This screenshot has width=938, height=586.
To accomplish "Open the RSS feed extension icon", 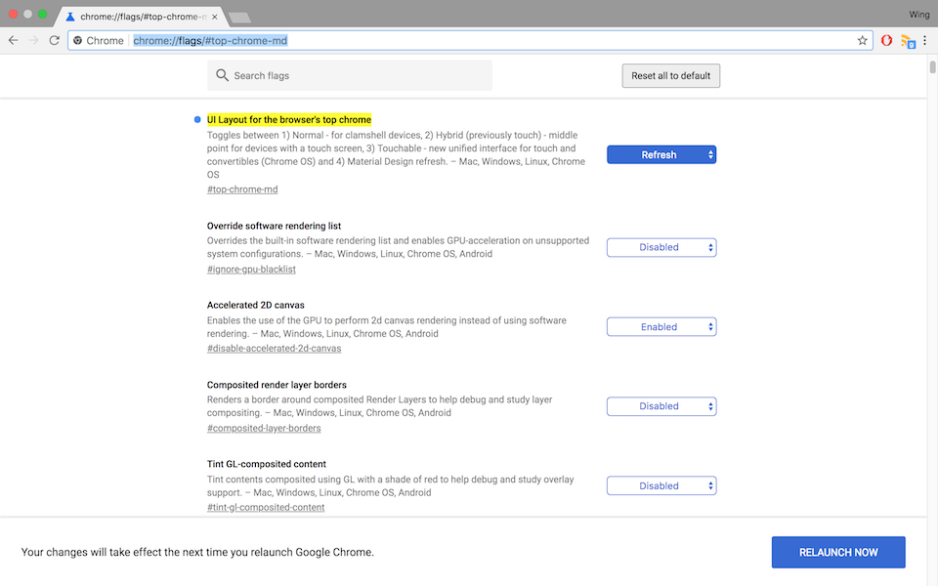I will pyautogui.click(x=908, y=41).
